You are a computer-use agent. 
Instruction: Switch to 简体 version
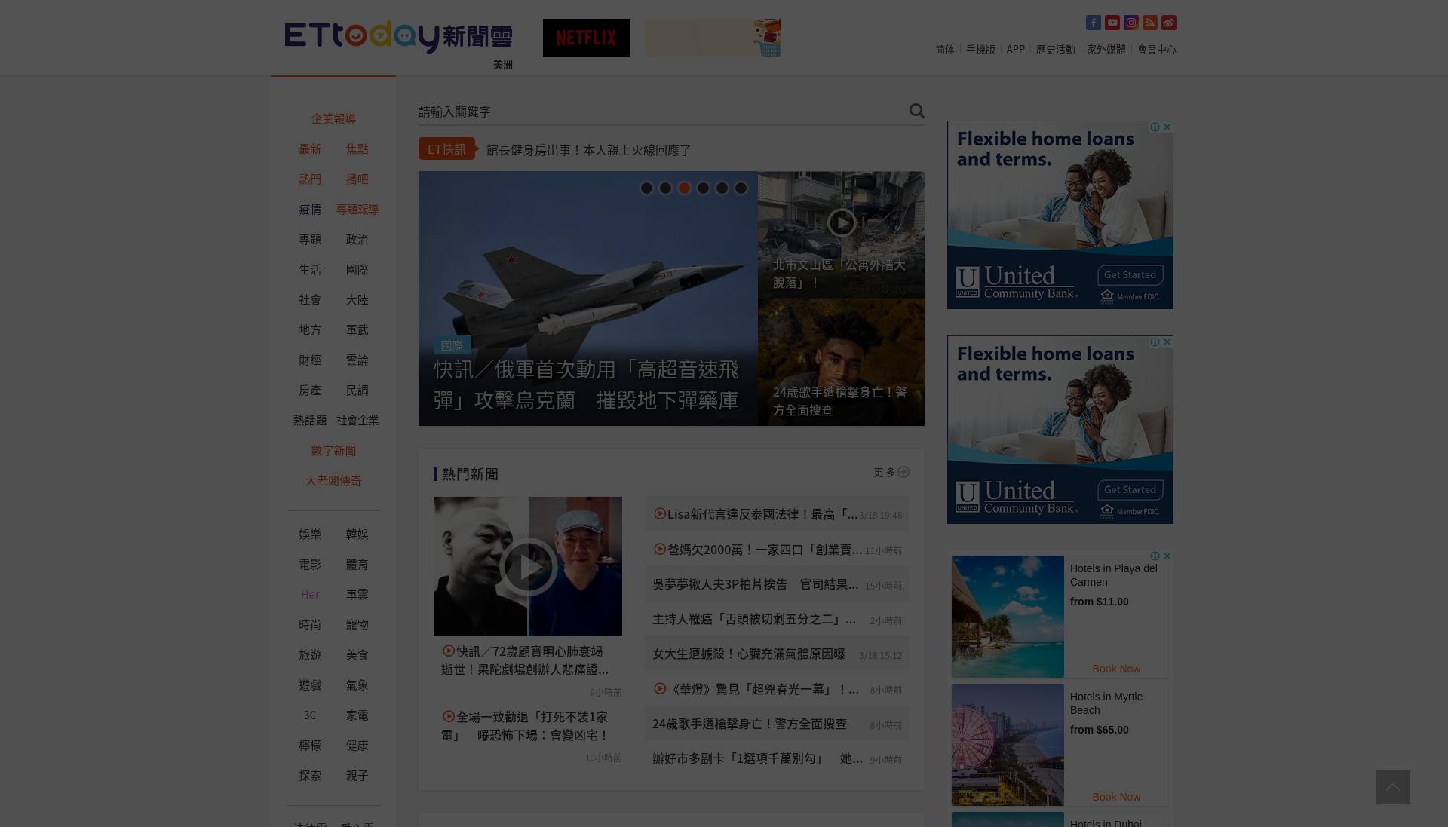click(945, 49)
